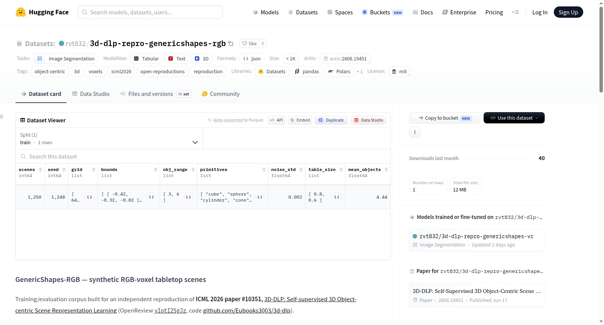Open the github.com/Eubooks3003/3d-dlp link
The image size is (604, 325).
(247, 311)
